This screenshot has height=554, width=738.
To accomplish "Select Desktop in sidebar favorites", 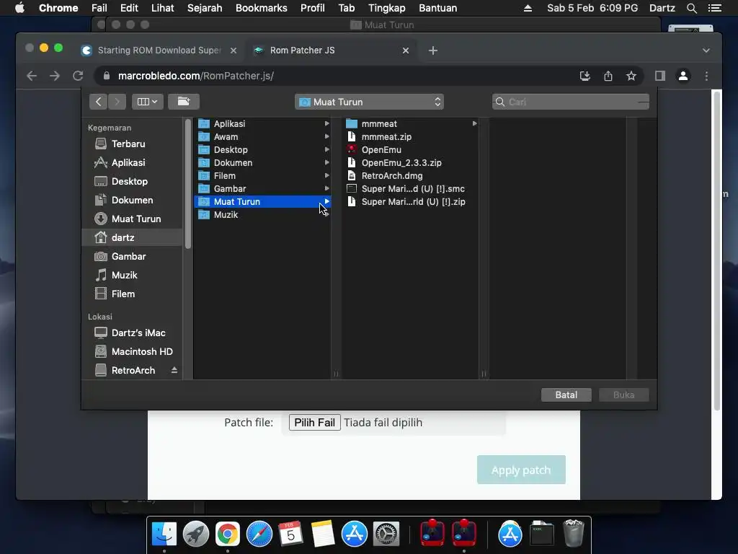I will tap(132, 181).
